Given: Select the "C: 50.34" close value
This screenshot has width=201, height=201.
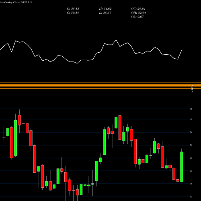Looking at the screenshot, I should point(73,13).
